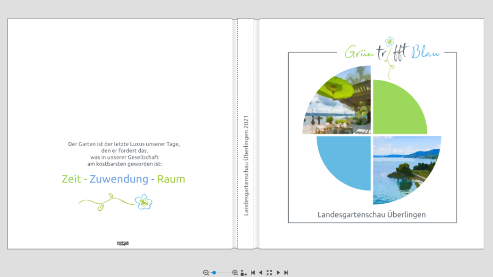Click the text 'was in unserer Gesellschaft'
Image resolution: width=493 pixels, height=277 pixels.
click(124, 157)
